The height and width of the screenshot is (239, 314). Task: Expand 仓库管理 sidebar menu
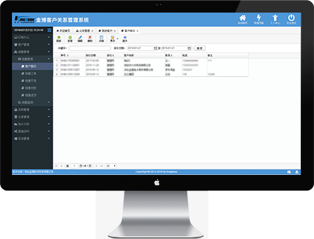point(32,117)
